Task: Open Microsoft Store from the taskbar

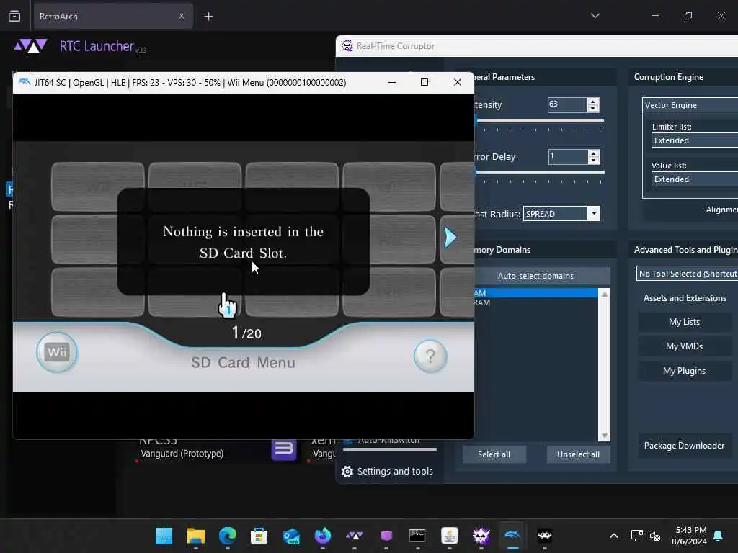Action: pyautogui.click(x=259, y=536)
